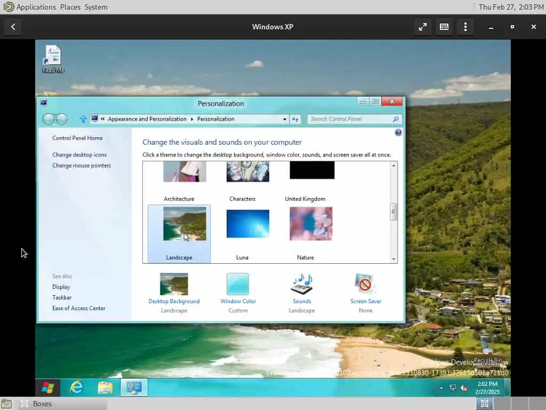Open Change desktop icons link

[79, 155]
